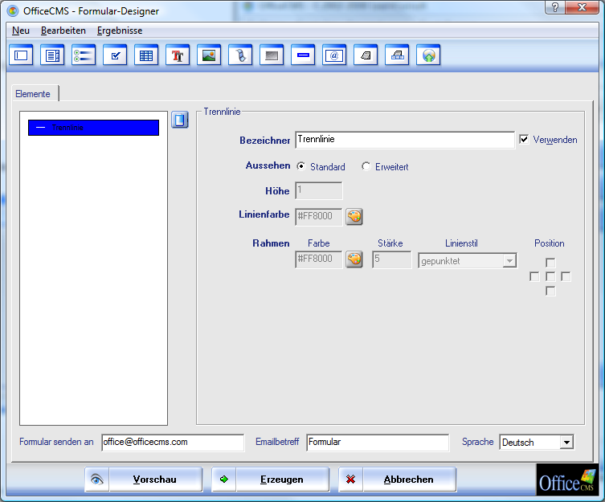The height and width of the screenshot is (502, 605).
Task: Toggle the center Position checkbox
Action: click(x=550, y=276)
